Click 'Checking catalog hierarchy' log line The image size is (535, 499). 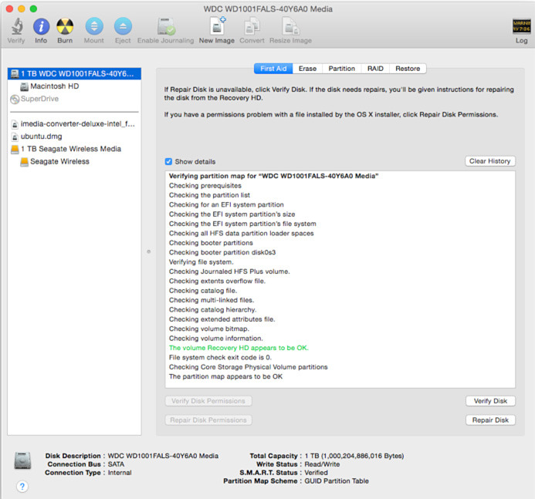pos(212,310)
